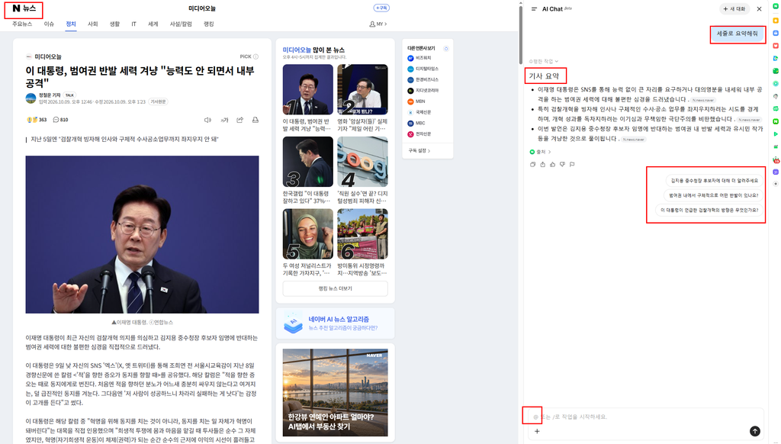Open ranked news thumbnail number 4 Google logo
781x444 pixels.
click(362, 162)
